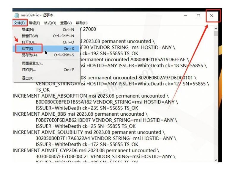Image resolution: width=235 pixels, height=171 pixels.
Task: Click the line INCREMENT ADME_BBB msi 2023.08
Action: [x=80, y=114]
